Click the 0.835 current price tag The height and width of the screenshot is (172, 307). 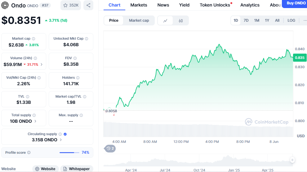(300, 58)
